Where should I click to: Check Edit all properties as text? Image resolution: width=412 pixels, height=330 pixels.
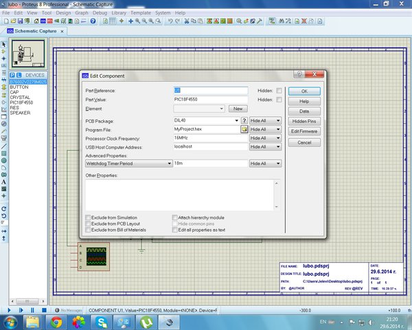(x=174, y=230)
